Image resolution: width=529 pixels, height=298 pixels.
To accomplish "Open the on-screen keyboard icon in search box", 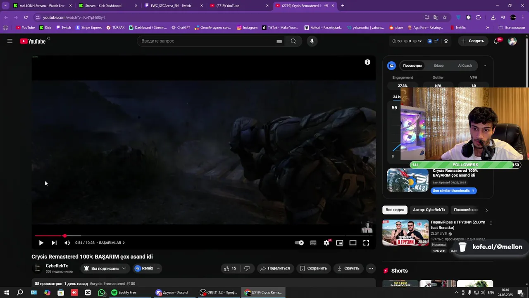I will (x=279, y=41).
